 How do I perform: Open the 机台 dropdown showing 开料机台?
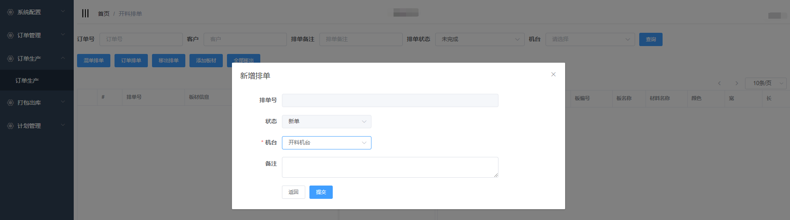(x=326, y=143)
